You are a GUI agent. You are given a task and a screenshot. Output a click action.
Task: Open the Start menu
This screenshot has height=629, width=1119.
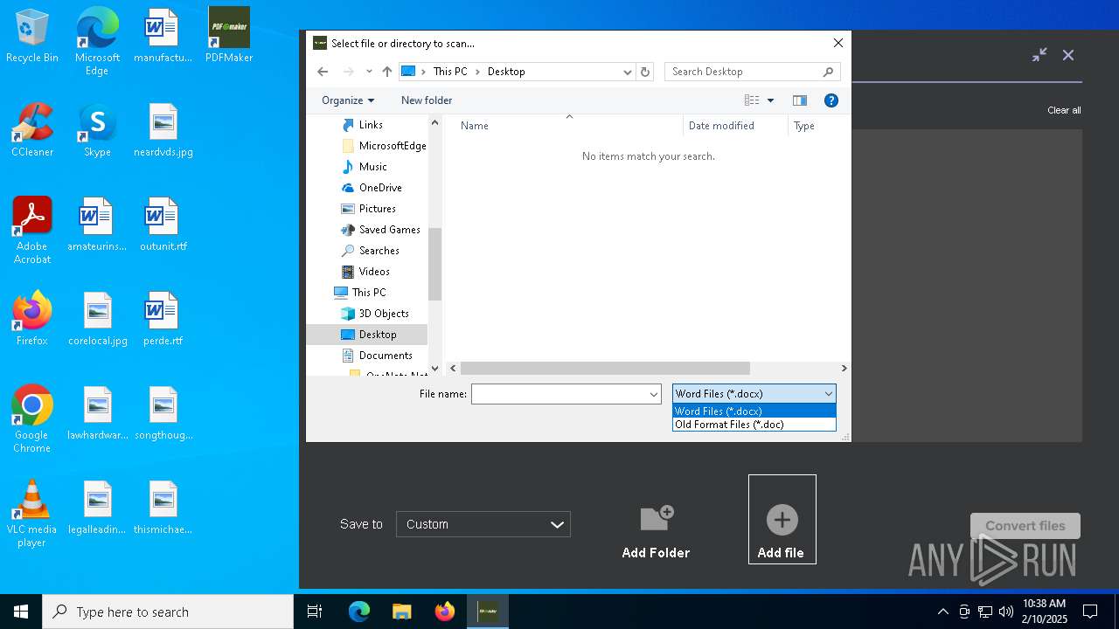tap(21, 612)
